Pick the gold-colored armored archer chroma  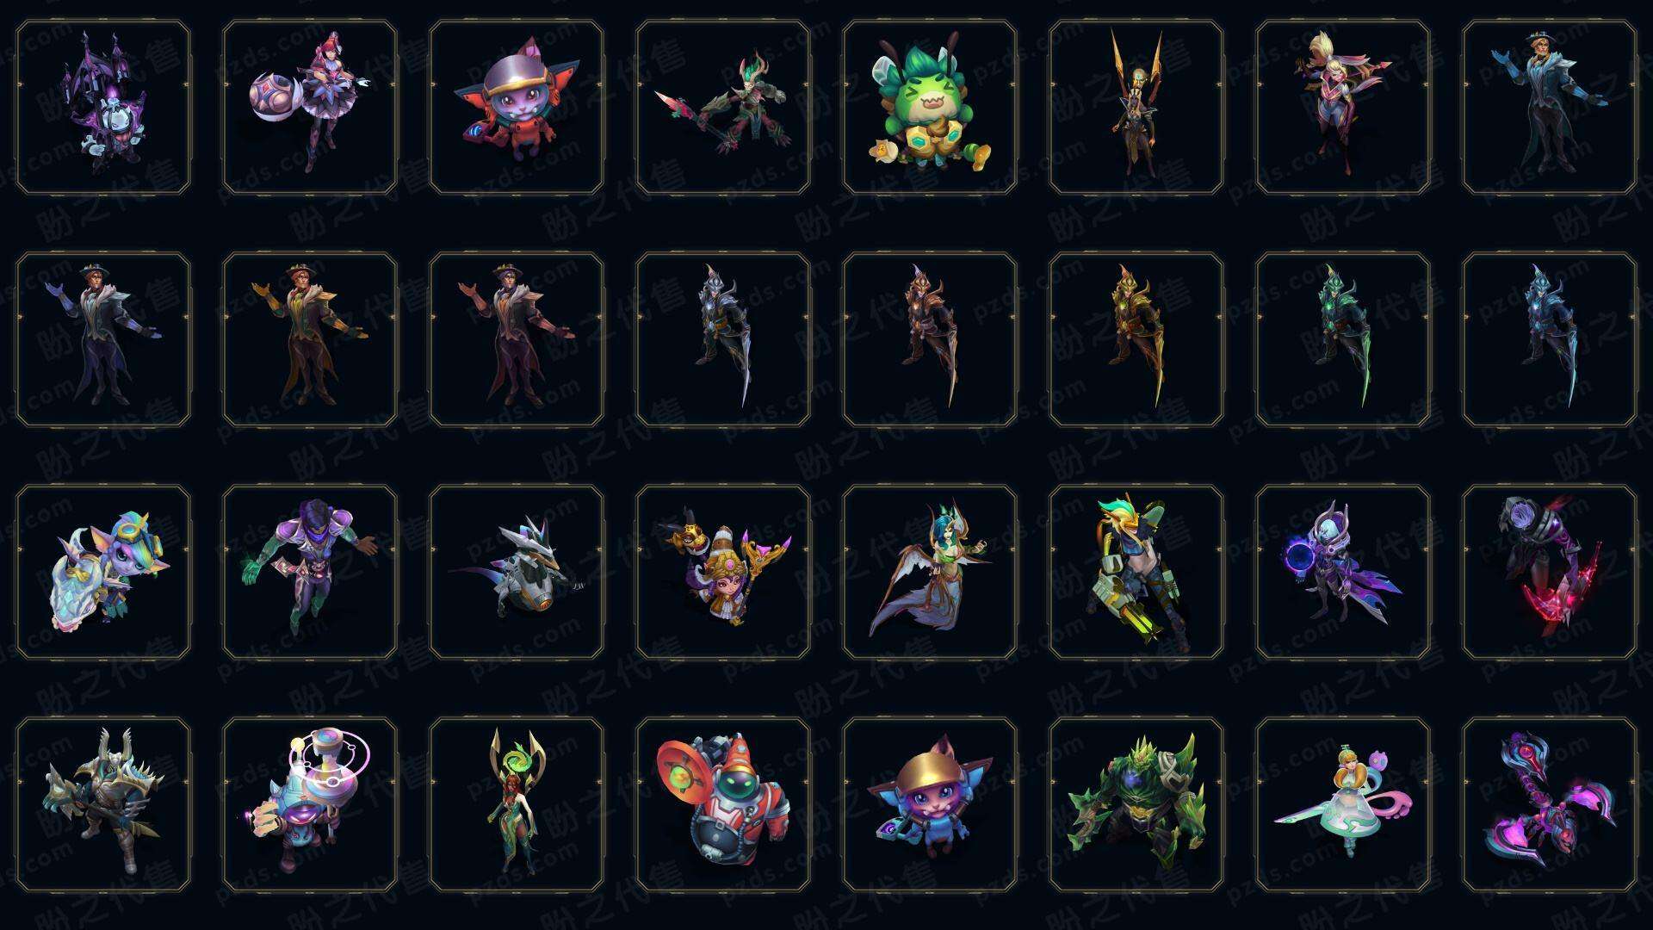[1136, 340]
